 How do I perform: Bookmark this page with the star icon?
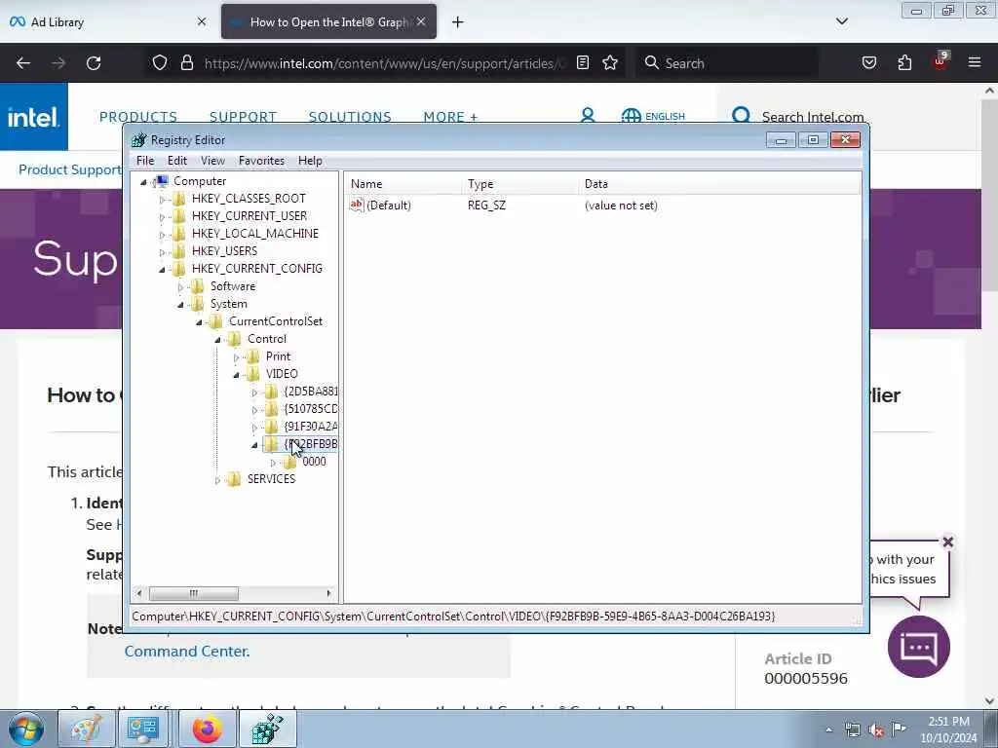[x=610, y=62]
